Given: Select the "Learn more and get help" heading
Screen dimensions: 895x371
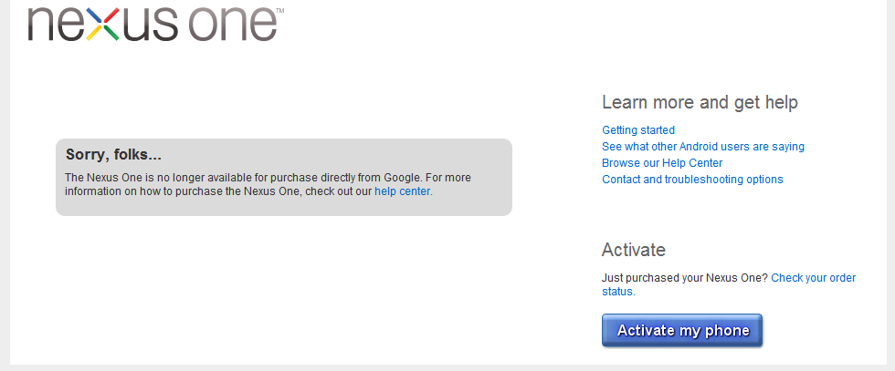Looking at the screenshot, I should (x=700, y=103).
